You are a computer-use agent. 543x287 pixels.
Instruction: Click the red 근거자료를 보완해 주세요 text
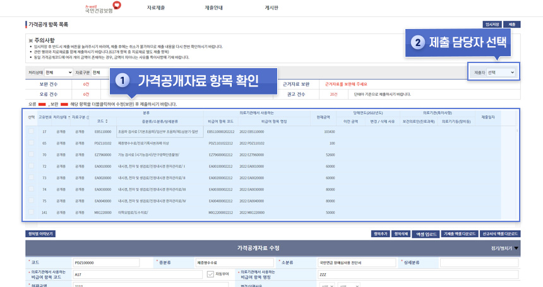pyautogui.click(x=346, y=84)
